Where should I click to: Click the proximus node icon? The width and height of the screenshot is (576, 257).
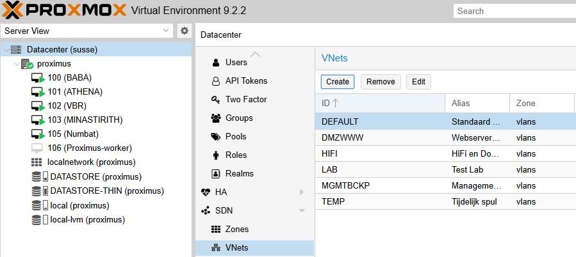27,64
